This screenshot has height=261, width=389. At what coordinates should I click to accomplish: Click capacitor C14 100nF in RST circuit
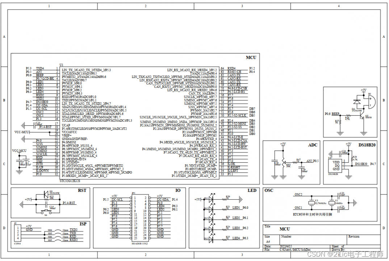(46, 204)
